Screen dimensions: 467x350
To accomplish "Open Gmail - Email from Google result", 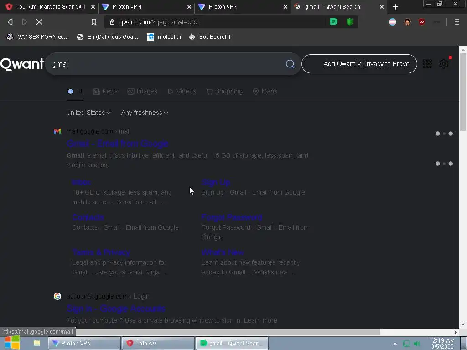I will [x=117, y=144].
